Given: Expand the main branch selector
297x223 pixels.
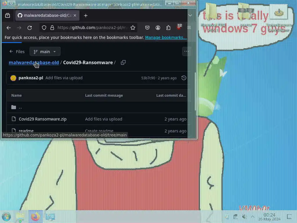Looking at the screenshot, I should (x=45, y=52).
